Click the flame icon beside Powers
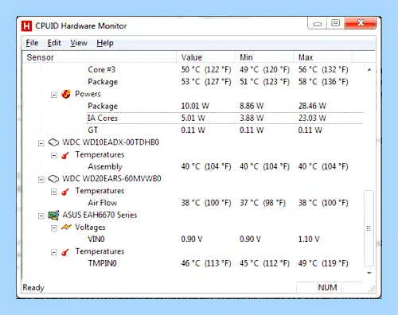 pyautogui.click(x=66, y=94)
